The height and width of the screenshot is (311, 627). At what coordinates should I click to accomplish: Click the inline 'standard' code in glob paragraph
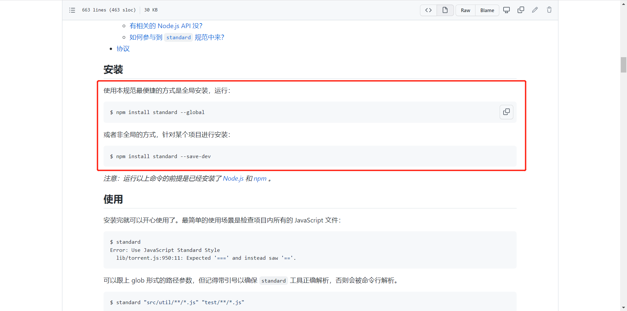tap(274, 281)
